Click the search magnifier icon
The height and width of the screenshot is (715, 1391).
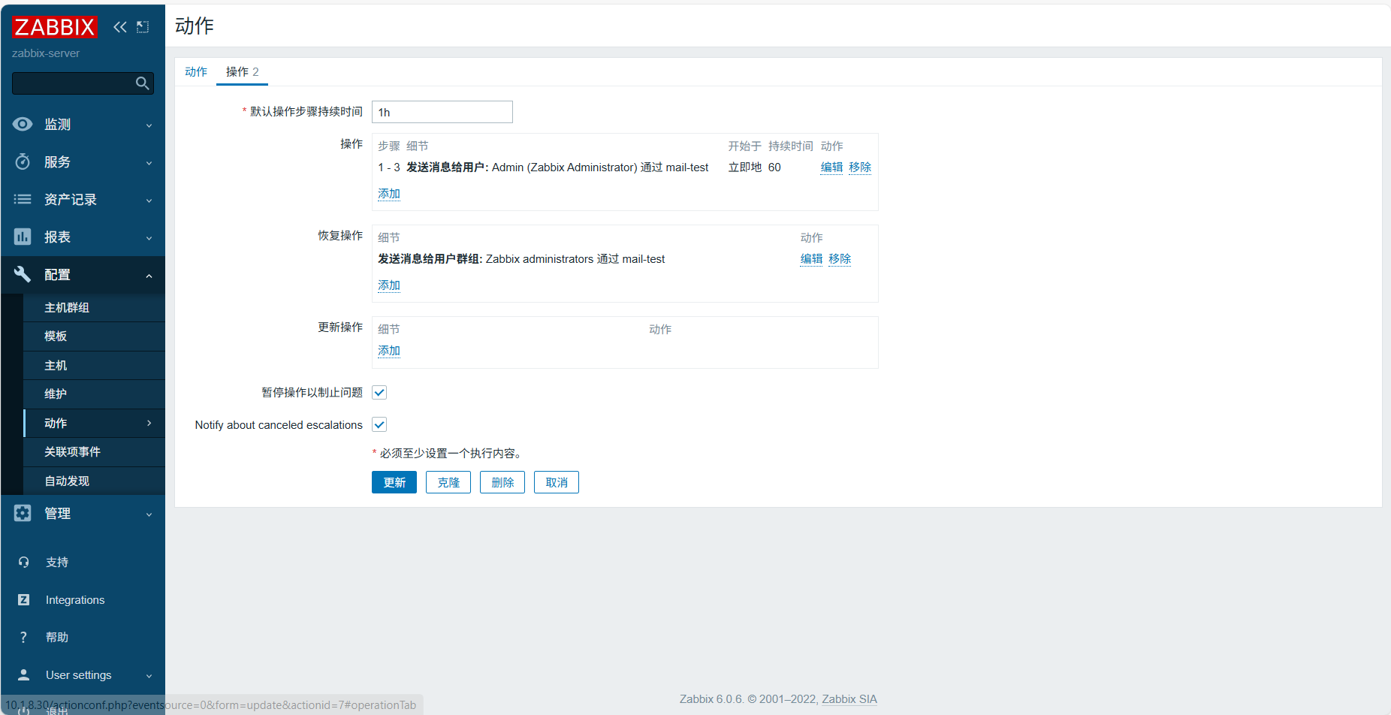click(x=142, y=83)
